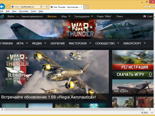155x116 pixels.
Task: Click the СКАЧАТЬ ИГРУ download button
Action: click(133, 75)
